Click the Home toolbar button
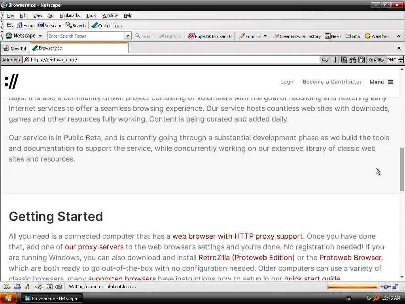The image size is (405, 304). (25, 25)
